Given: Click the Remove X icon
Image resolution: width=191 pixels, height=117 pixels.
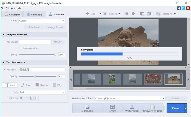Looking at the screenshot, I should coord(105,14).
